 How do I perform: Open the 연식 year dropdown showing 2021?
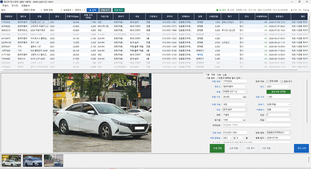click(x=278, y=87)
